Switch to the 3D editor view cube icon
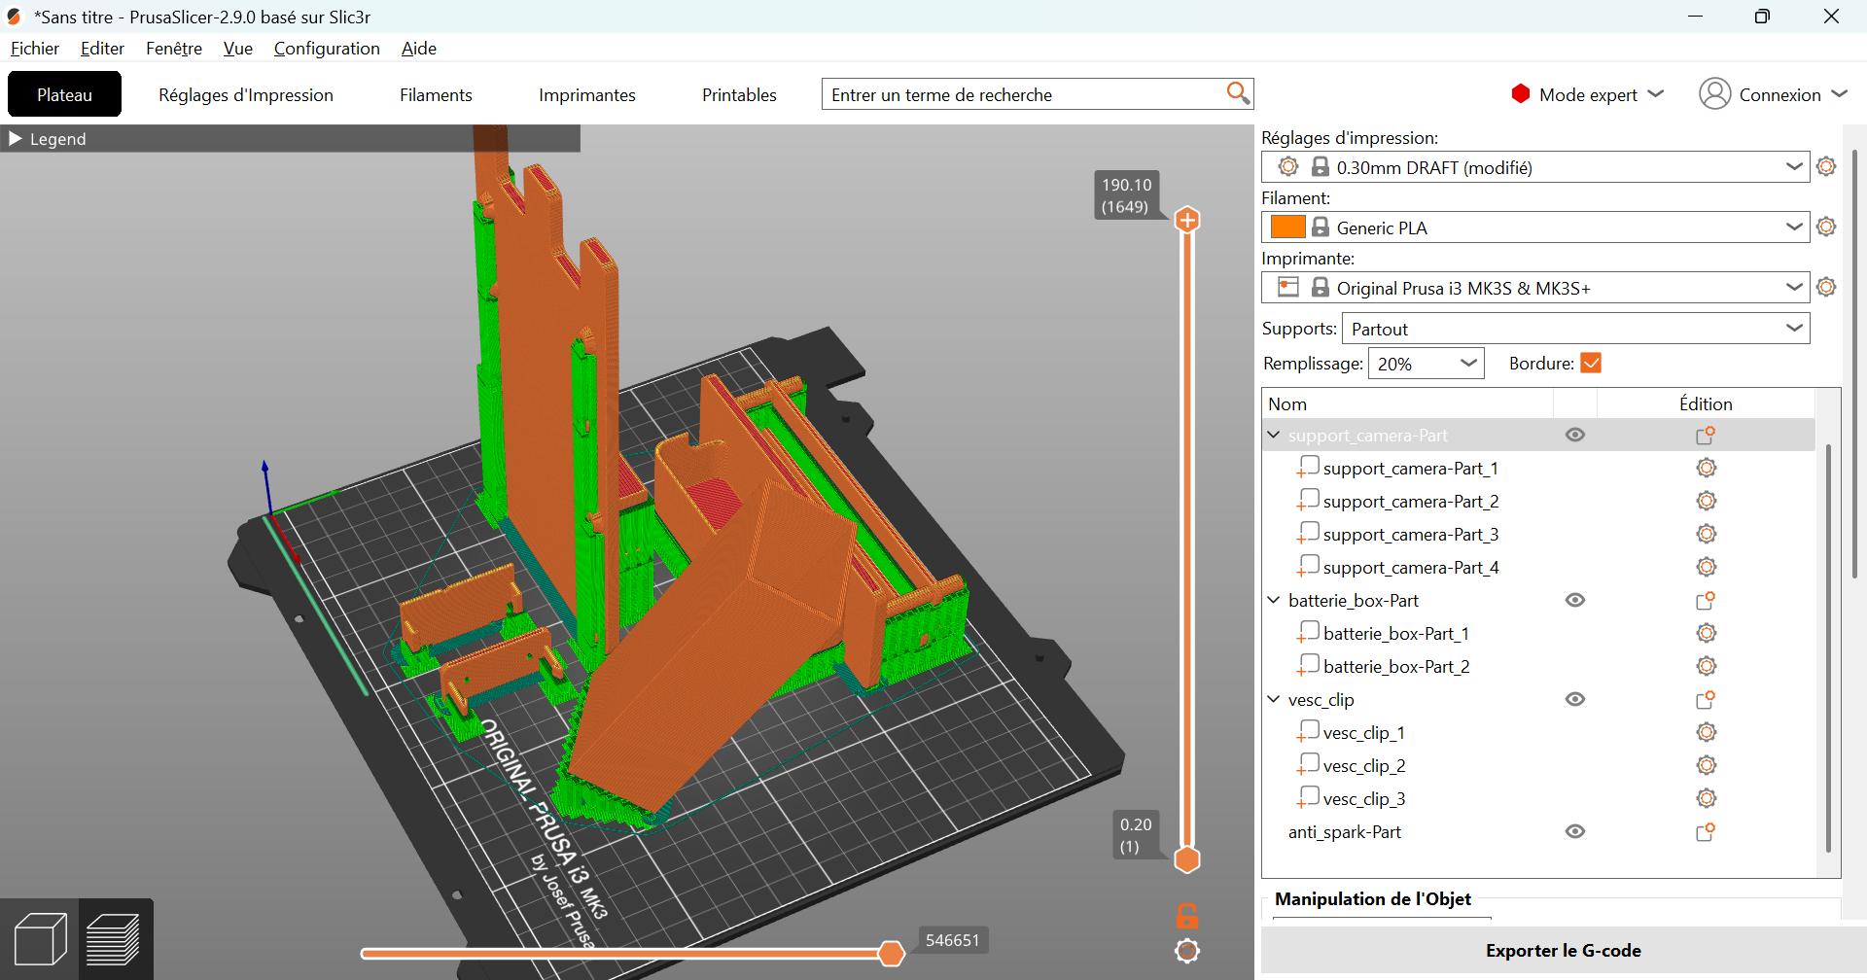 click(40, 939)
